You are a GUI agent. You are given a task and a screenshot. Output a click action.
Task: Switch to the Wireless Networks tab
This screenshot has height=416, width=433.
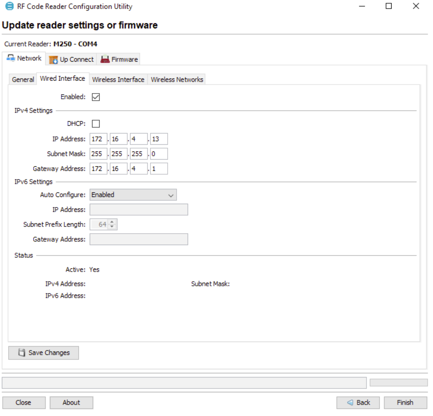click(x=177, y=79)
